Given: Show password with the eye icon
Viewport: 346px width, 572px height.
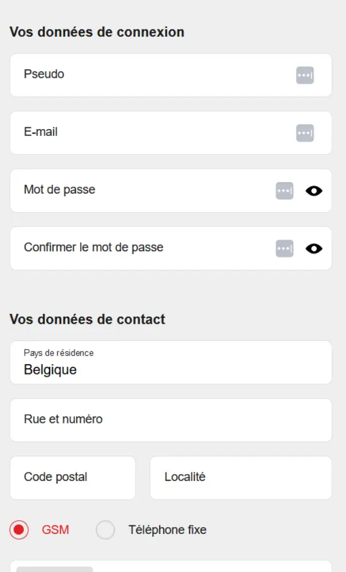Looking at the screenshot, I should click(x=314, y=190).
